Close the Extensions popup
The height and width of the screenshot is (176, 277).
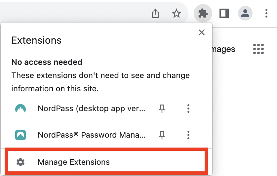(201, 32)
